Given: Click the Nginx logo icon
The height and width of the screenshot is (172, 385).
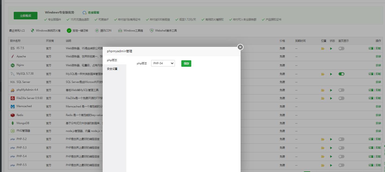Looking at the screenshot, I should coord(12,65).
